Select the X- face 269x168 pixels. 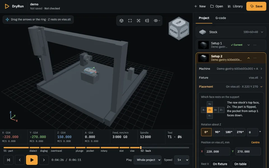204,110
